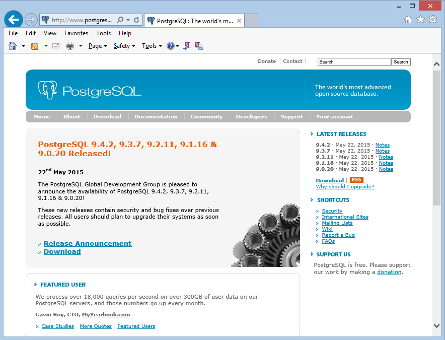Click the browser Forward arrow button
Viewport: 445px width, 340px height.
[31, 20]
